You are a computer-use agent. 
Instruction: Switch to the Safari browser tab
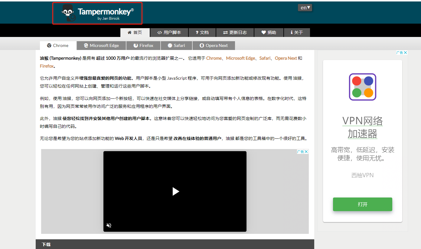point(177,45)
